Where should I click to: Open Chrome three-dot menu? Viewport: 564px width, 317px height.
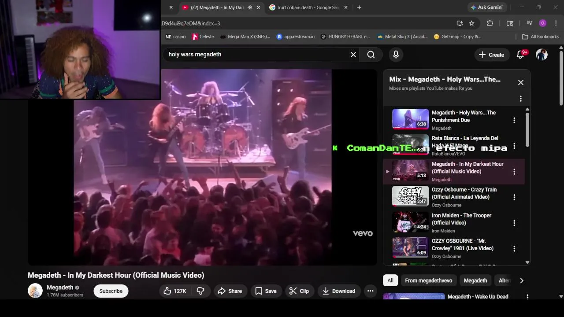pos(557,23)
